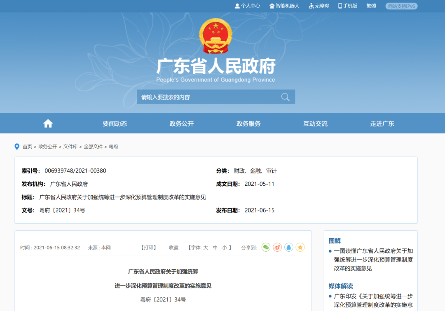Click the national emblem logo
The image size is (445, 311).
[215, 36]
